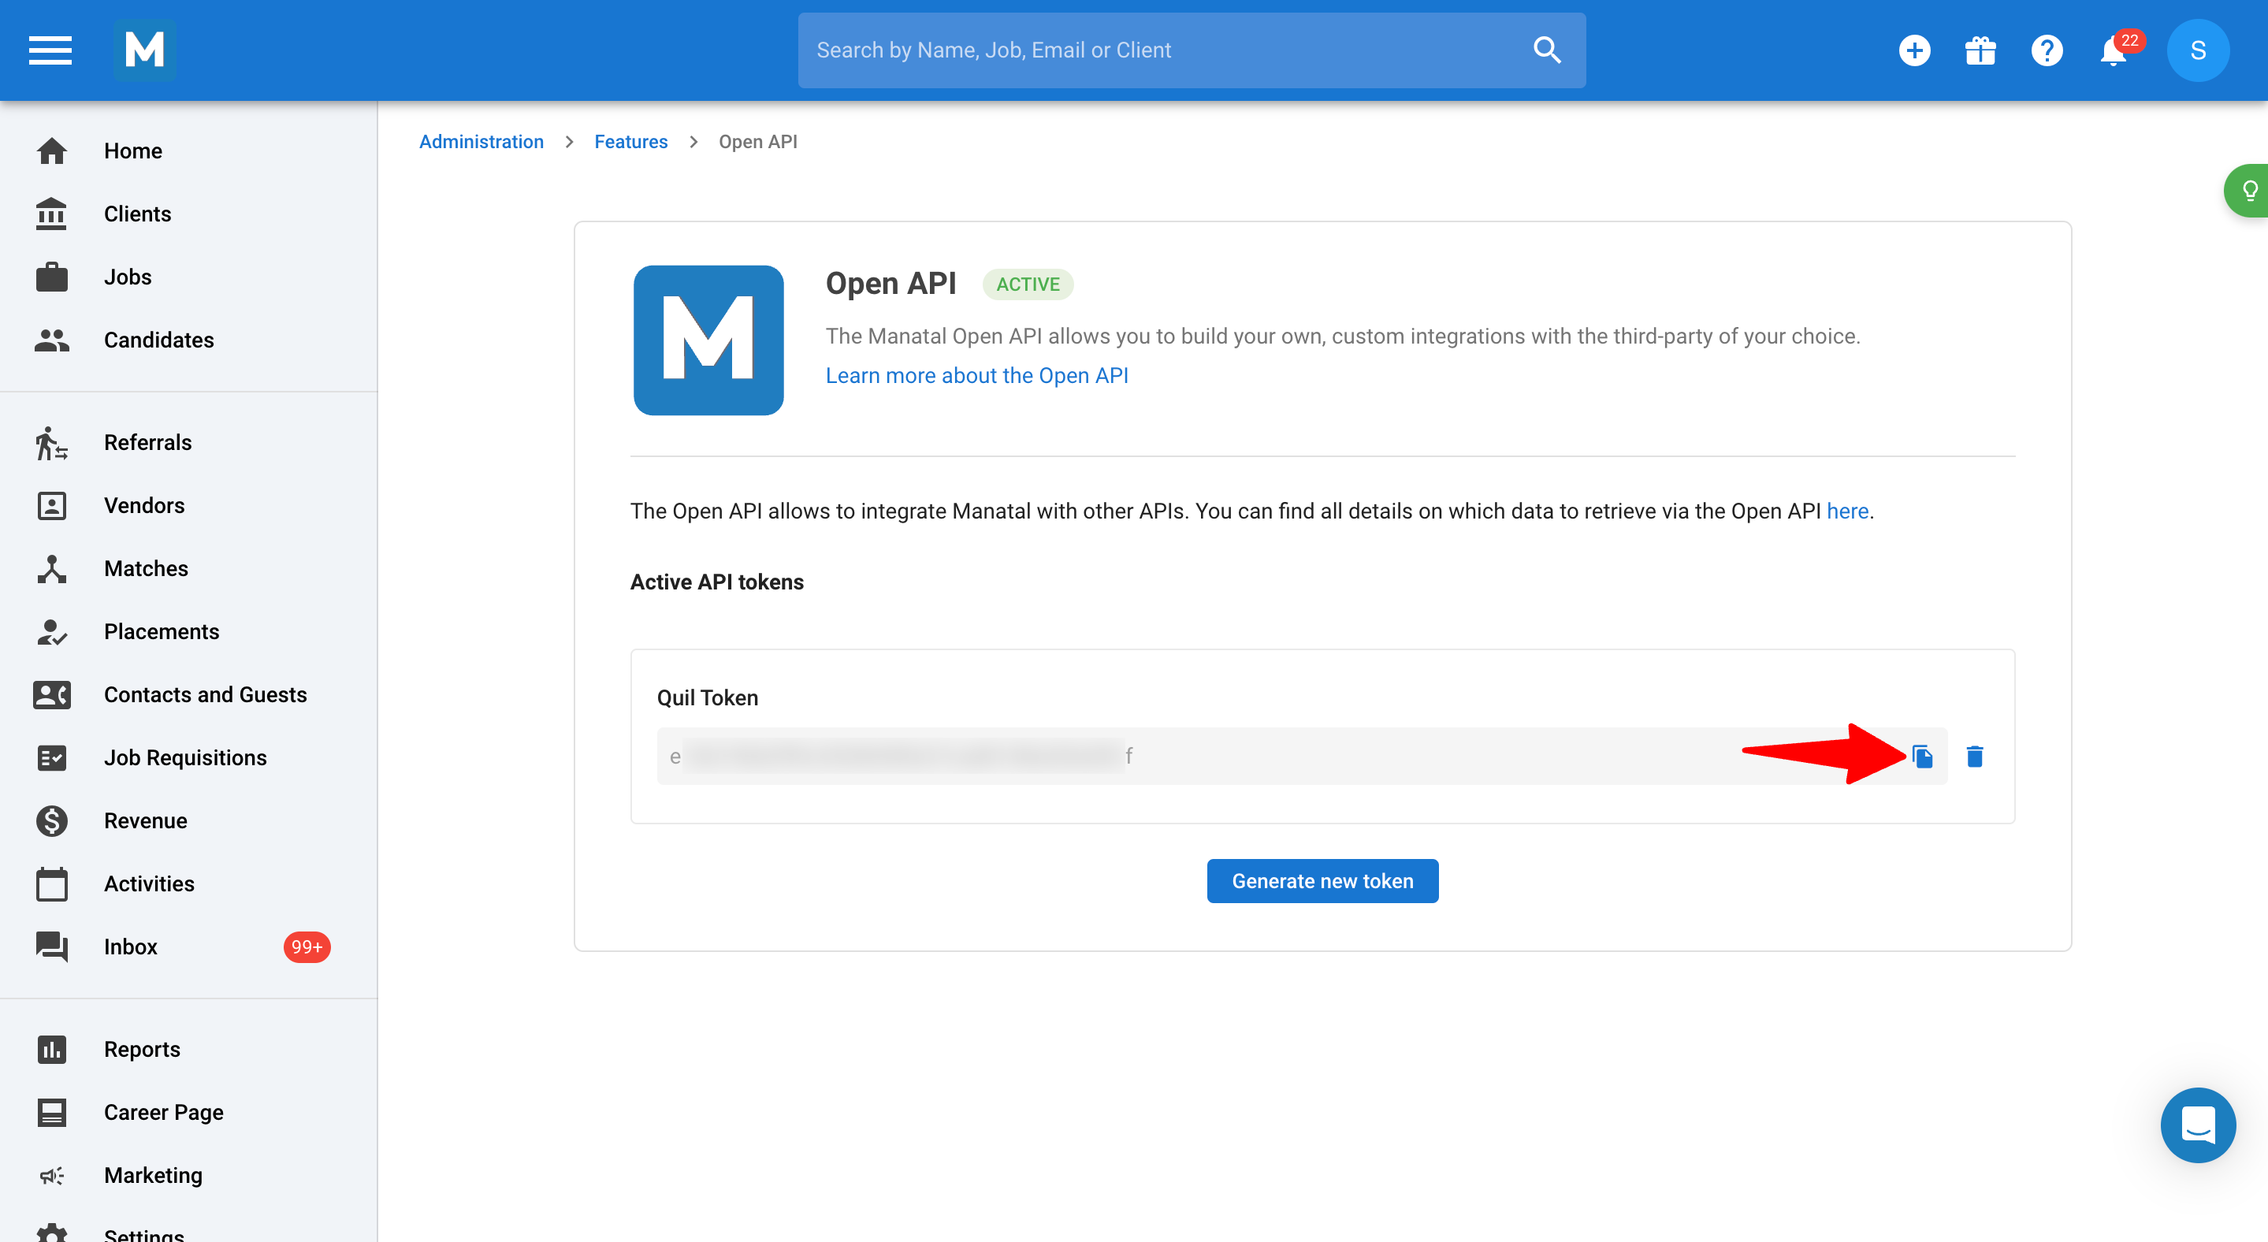The image size is (2268, 1242).
Task: Click the Jobs briefcase icon
Action: click(x=52, y=277)
